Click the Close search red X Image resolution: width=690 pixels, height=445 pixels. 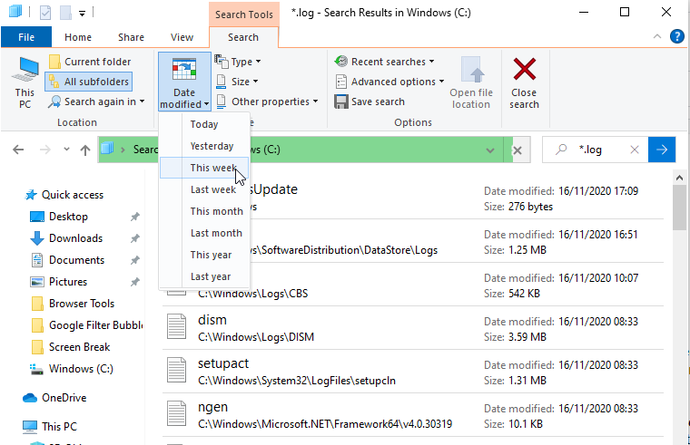524,82
